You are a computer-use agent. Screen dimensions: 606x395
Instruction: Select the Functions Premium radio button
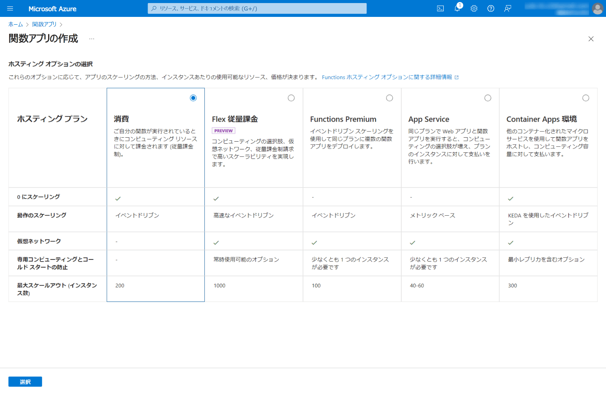(x=390, y=98)
